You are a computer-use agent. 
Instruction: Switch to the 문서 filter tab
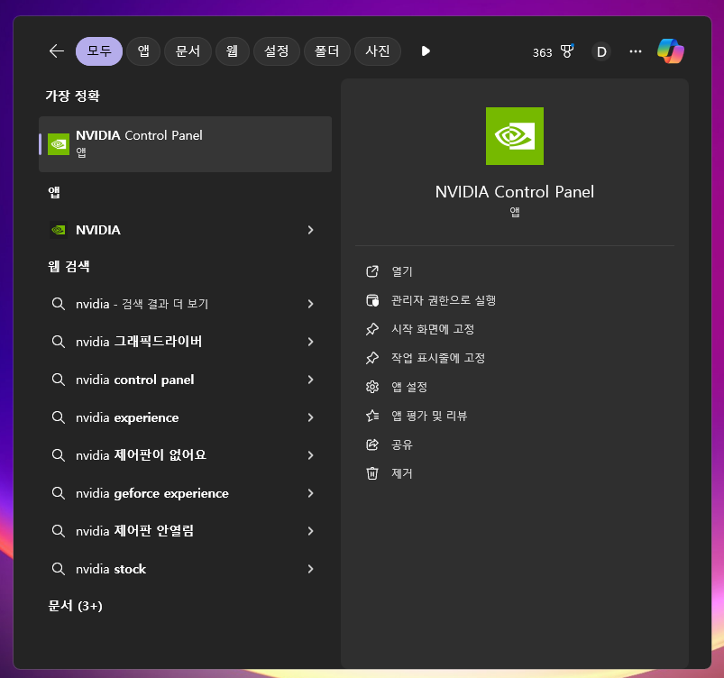(188, 51)
